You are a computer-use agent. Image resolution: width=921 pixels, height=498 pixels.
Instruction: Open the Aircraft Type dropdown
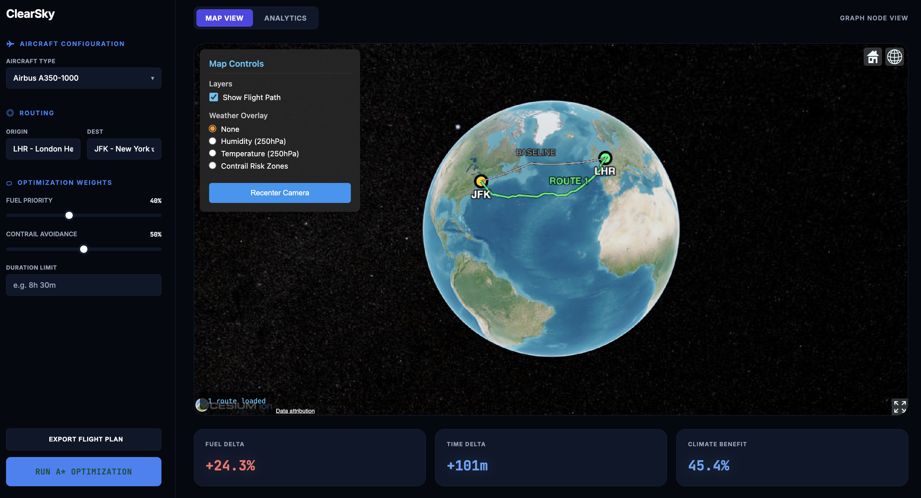[83, 78]
